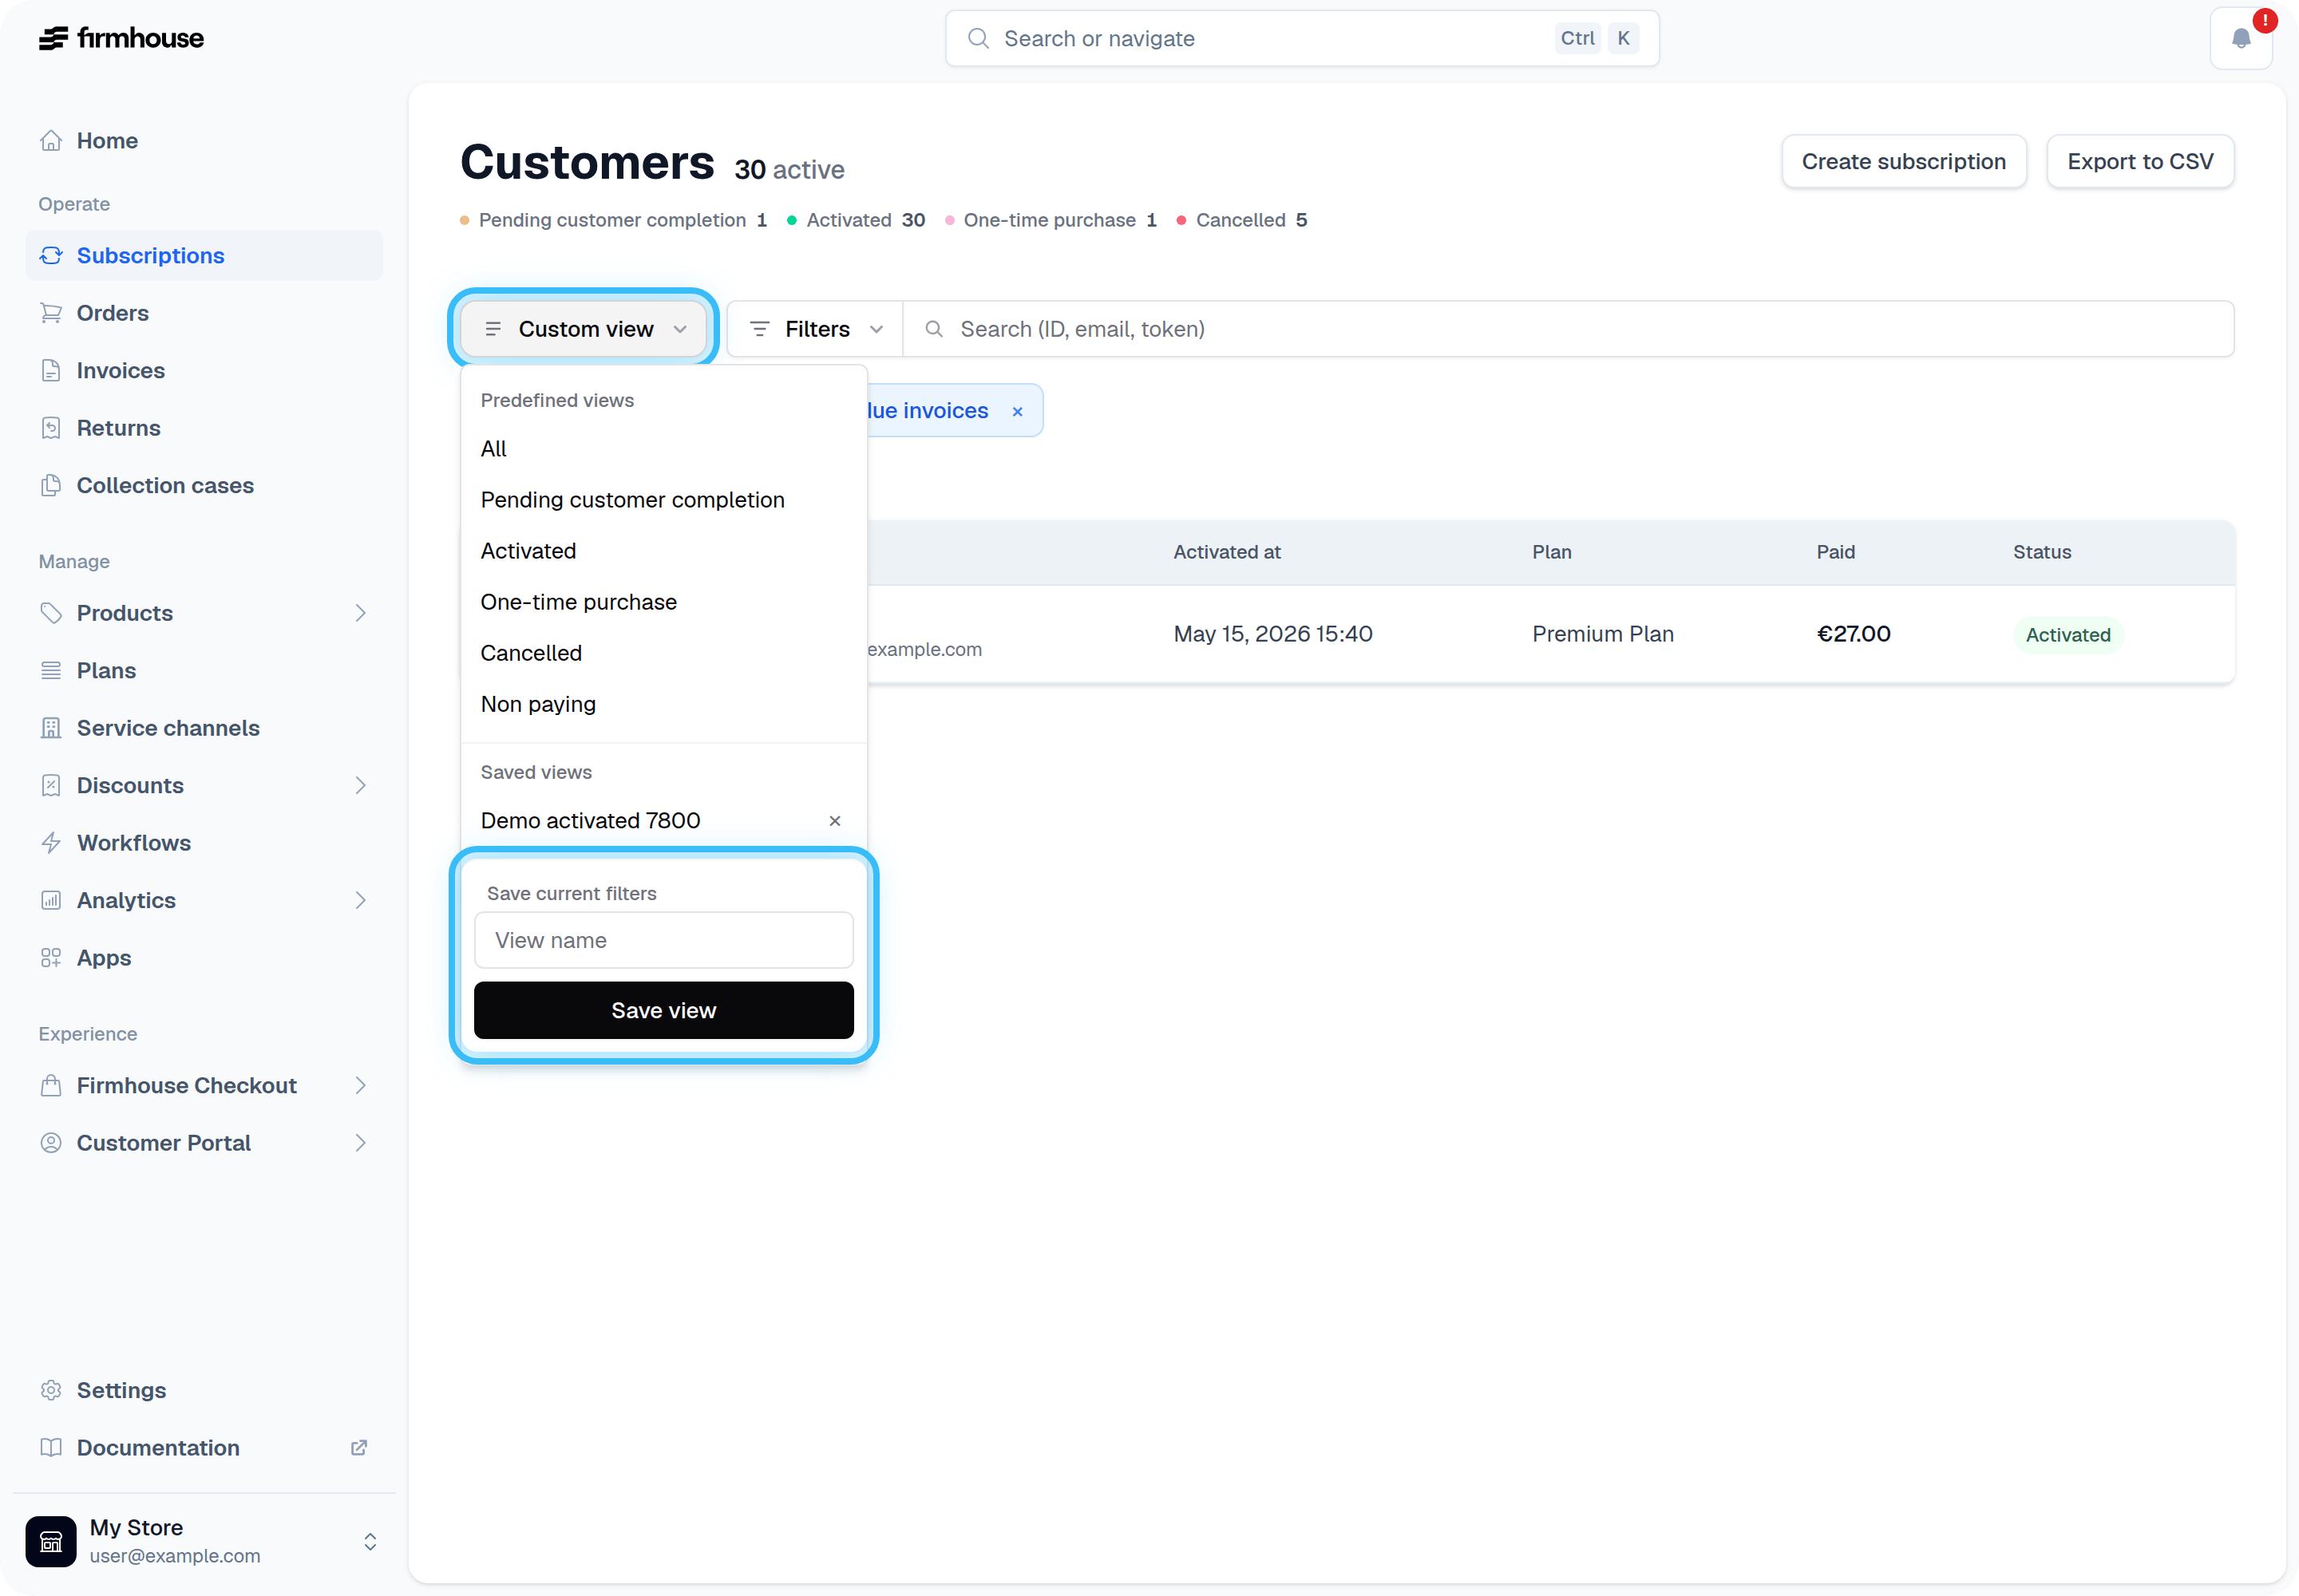This screenshot has width=2299, height=1596.
Task: Select the Activated predefined view
Action: point(663,551)
